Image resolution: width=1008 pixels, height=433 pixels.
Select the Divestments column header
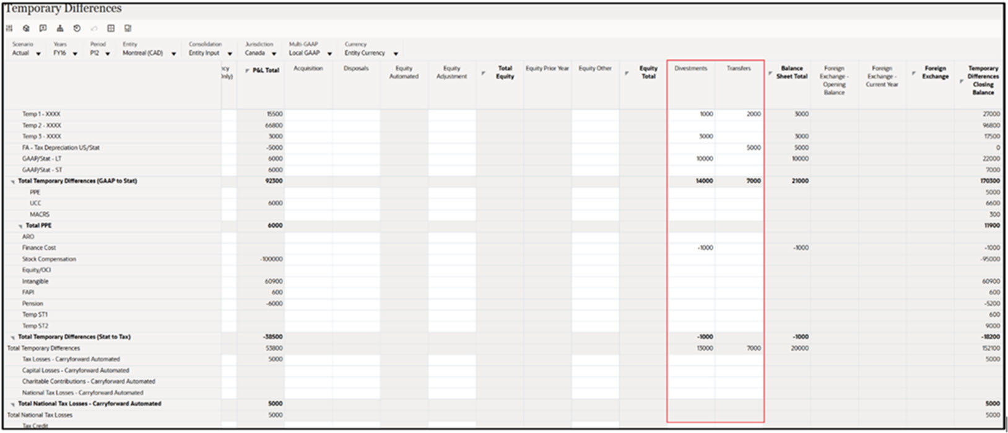(690, 69)
